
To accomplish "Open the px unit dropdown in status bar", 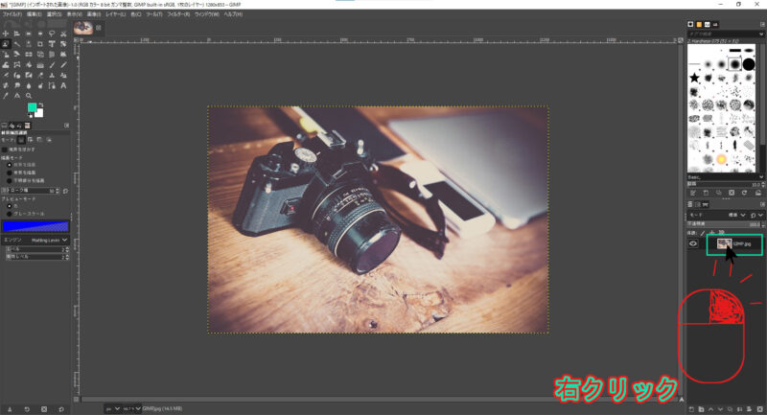I will [111, 408].
